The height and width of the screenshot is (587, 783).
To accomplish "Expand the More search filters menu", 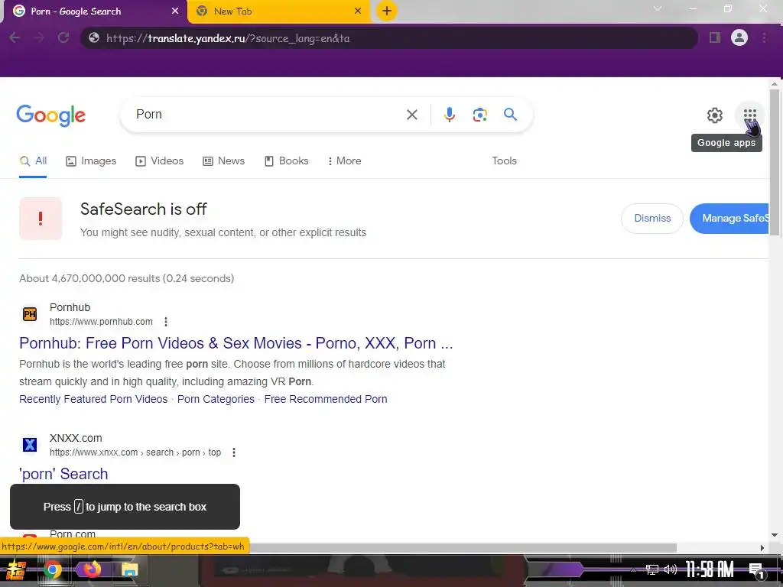I will pyautogui.click(x=345, y=161).
